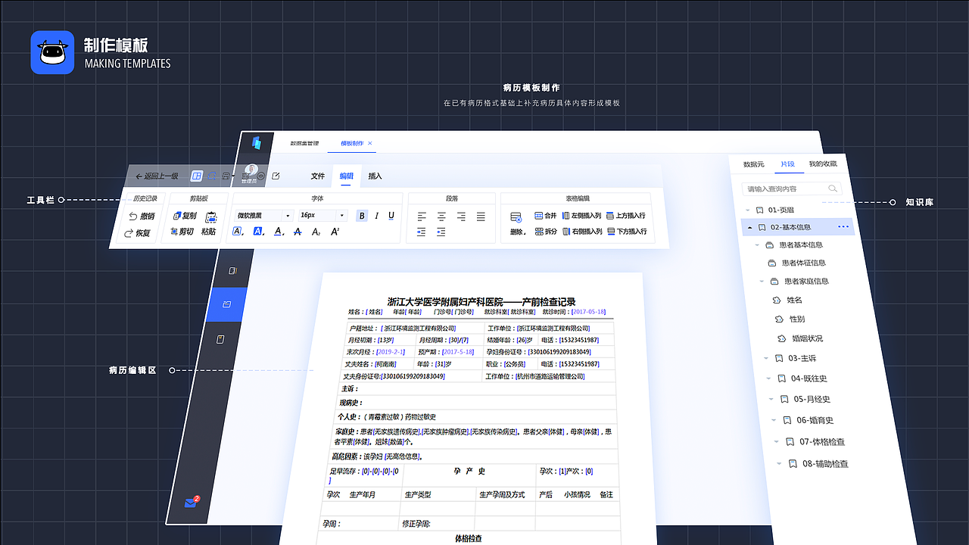Click the edit pencil icon in top toolbar

(276, 176)
